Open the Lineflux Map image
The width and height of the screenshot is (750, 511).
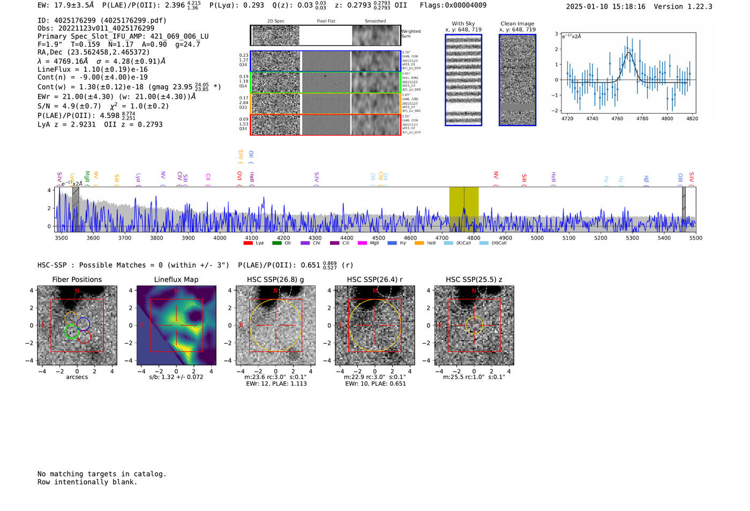click(x=176, y=325)
